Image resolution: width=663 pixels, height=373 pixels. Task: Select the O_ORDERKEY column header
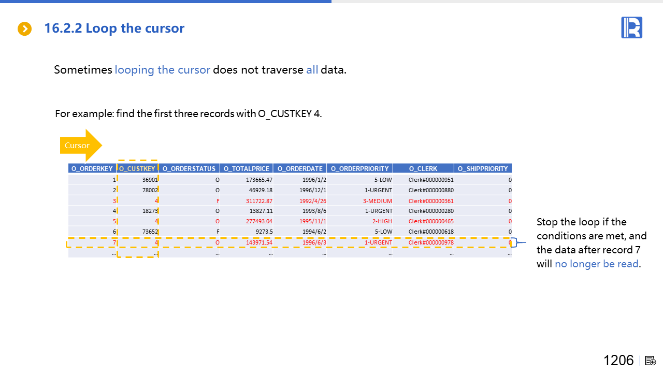(x=92, y=168)
